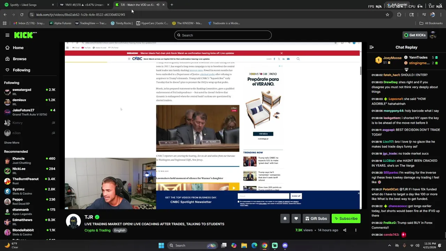Click JoeyMoose top gifter entry

click(389, 60)
